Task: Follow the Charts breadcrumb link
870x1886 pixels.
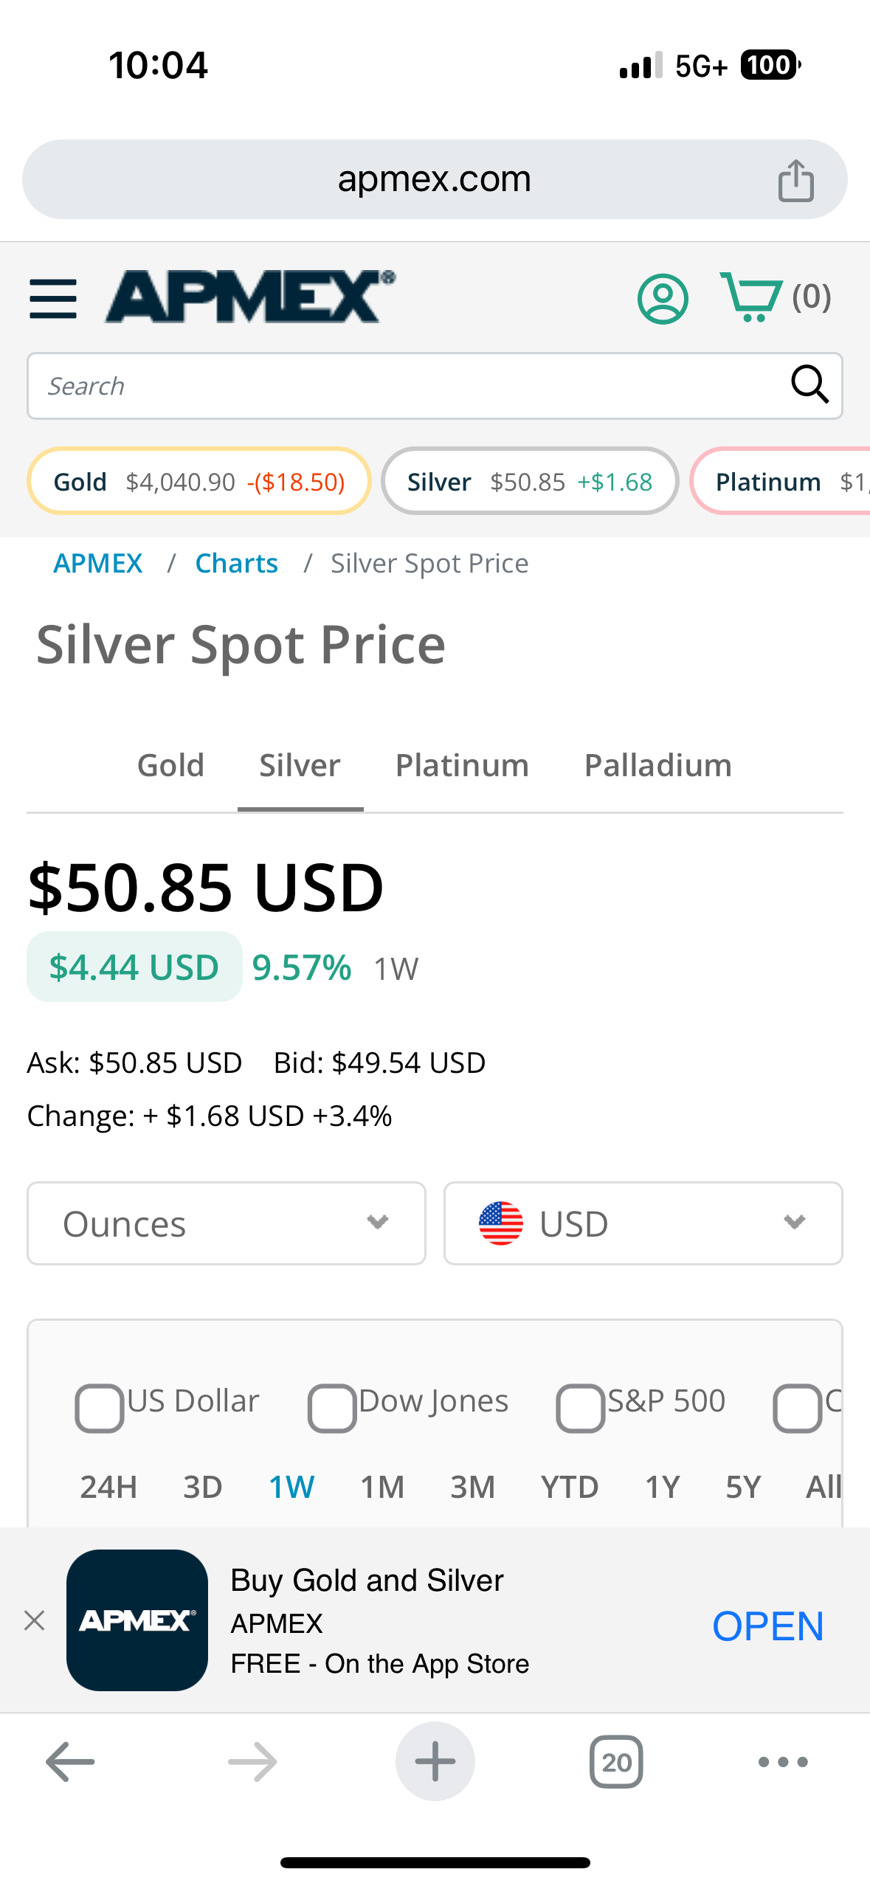Action: (x=236, y=564)
